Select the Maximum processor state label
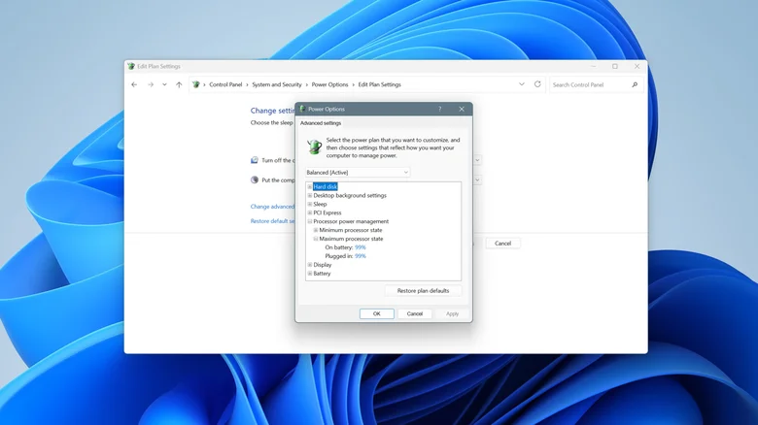The height and width of the screenshot is (425, 758). click(351, 239)
